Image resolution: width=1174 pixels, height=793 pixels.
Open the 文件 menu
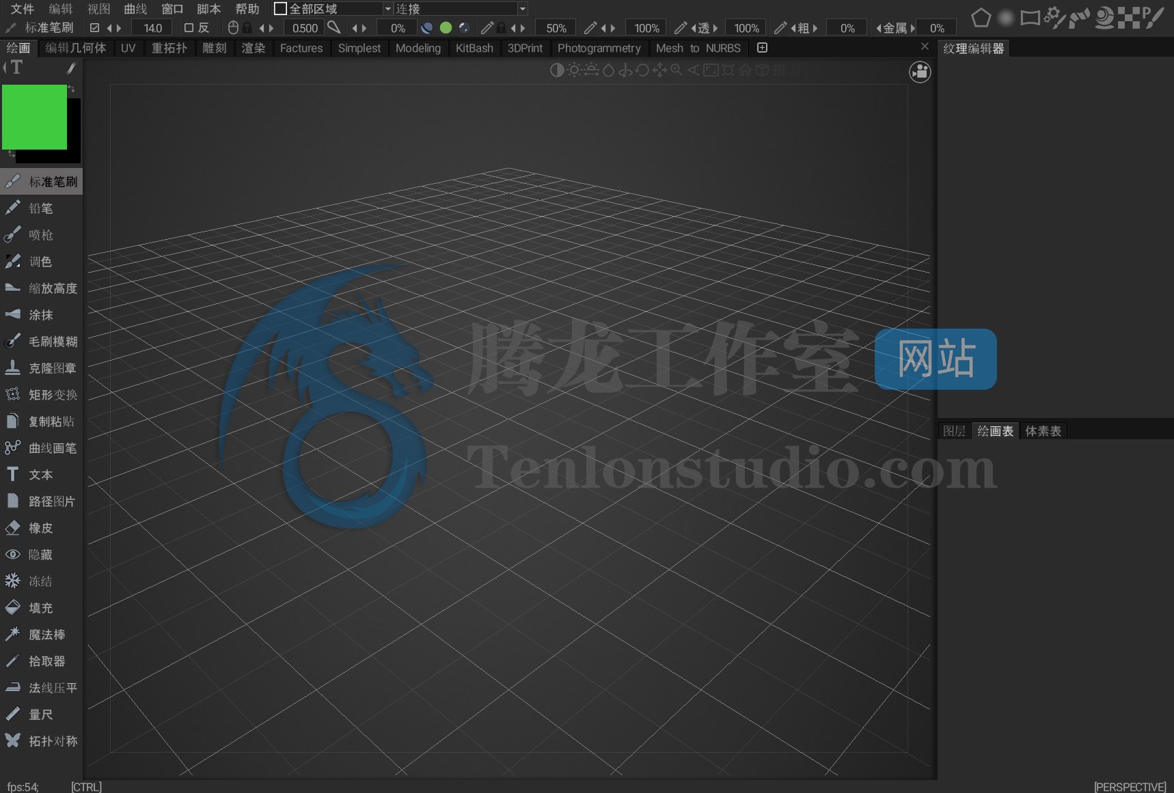tap(22, 9)
